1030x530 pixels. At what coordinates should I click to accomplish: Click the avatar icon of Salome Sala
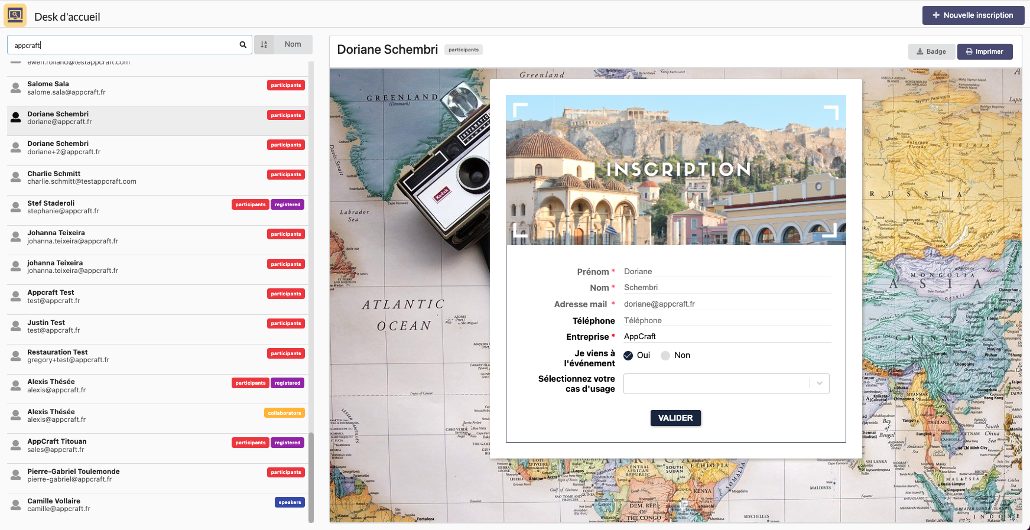coord(16,88)
